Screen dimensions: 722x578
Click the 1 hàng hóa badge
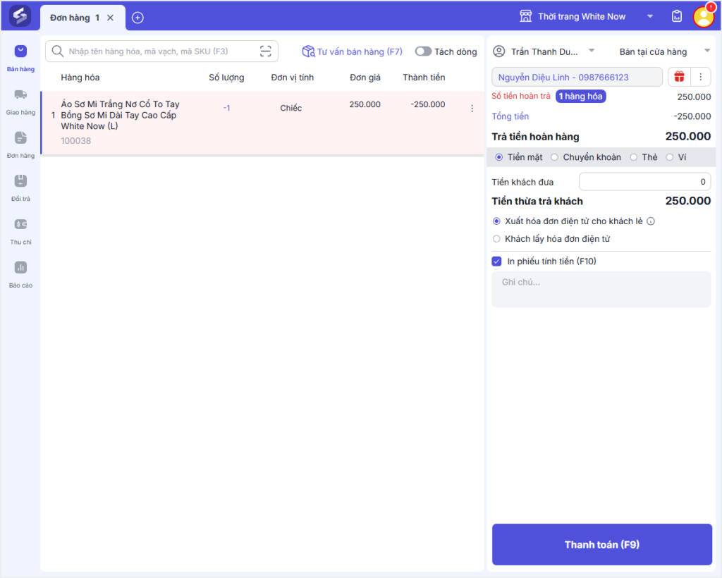click(x=581, y=96)
